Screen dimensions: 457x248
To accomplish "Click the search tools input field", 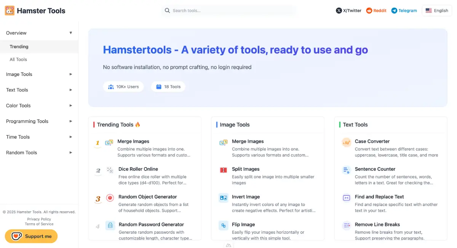I will [x=228, y=10].
